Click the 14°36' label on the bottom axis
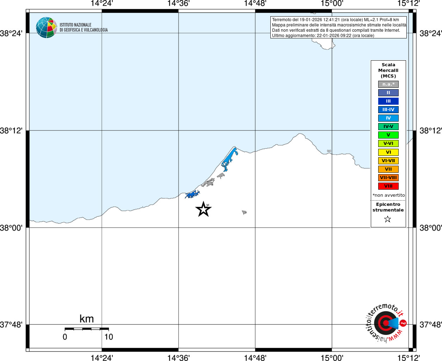 pos(178,358)
